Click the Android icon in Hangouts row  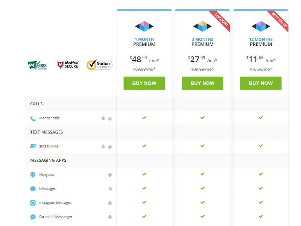(110, 174)
